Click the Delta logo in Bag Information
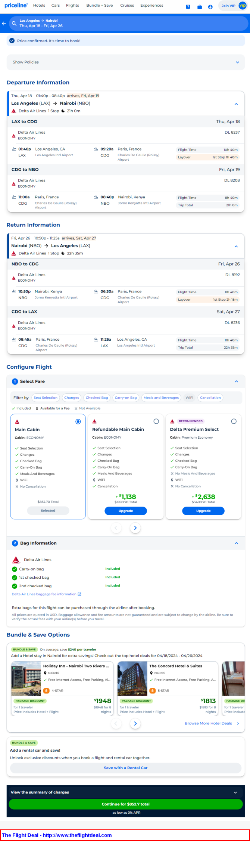Screen dimensions: 250x841 pyautogui.click(x=16, y=560)
